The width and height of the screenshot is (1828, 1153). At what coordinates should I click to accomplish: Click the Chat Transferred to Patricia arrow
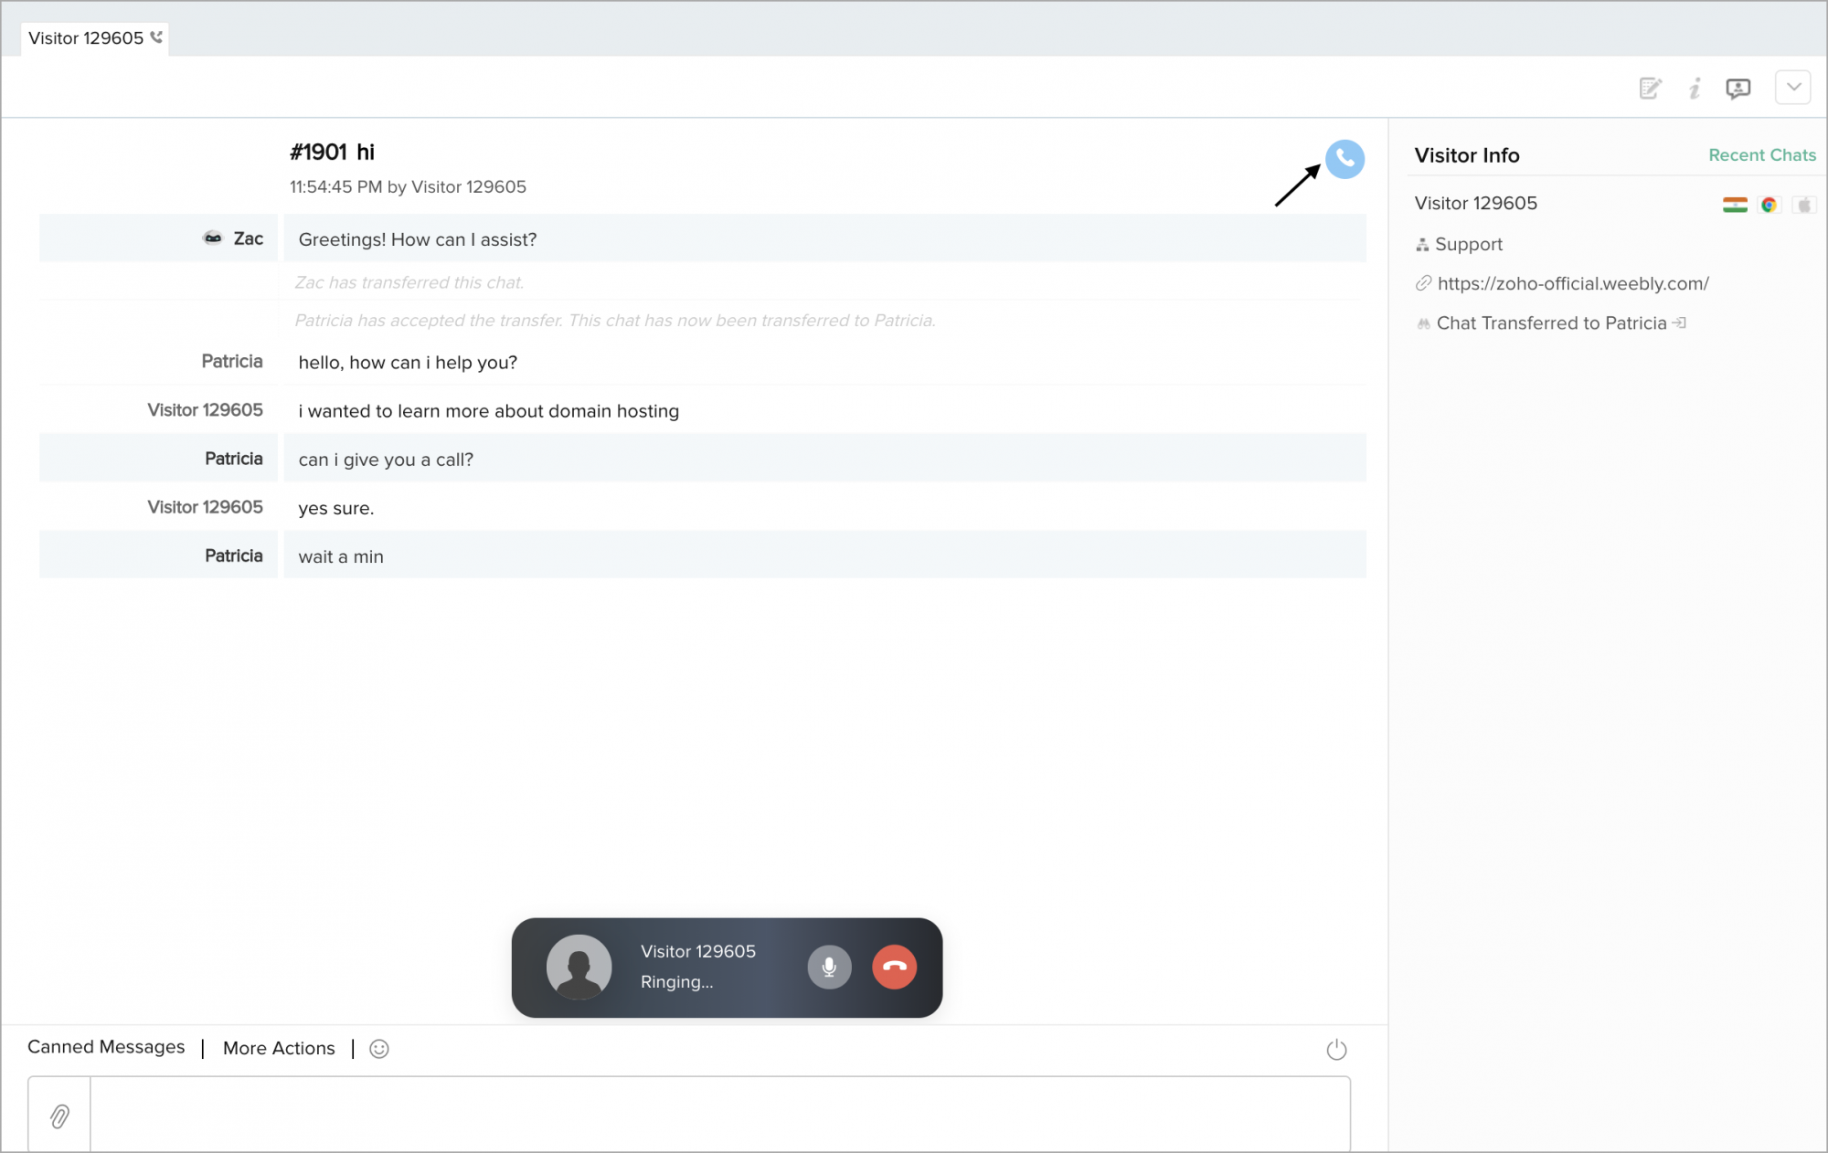point(1679,323)
